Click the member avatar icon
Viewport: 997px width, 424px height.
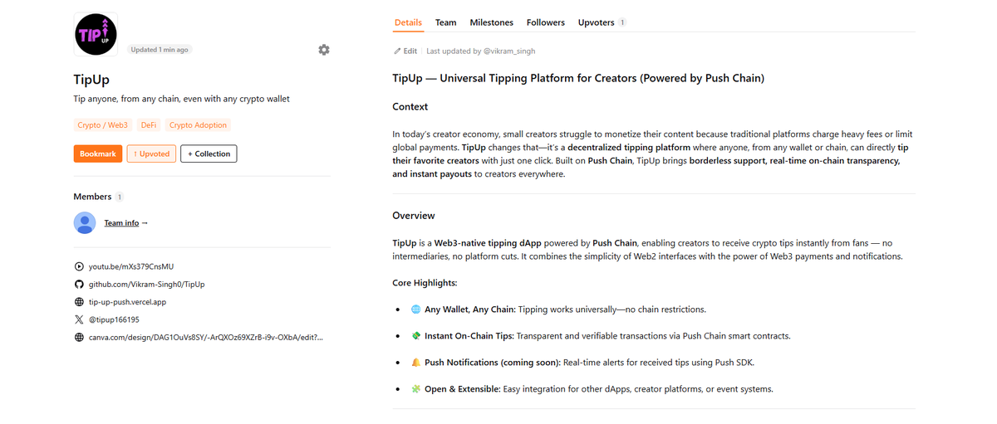[85, 222]
